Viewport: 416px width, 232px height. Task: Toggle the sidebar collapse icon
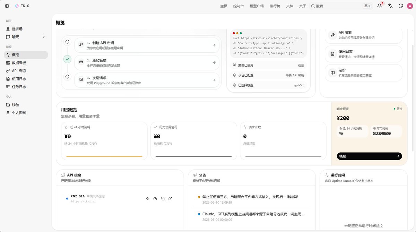(x=7, y=6)
